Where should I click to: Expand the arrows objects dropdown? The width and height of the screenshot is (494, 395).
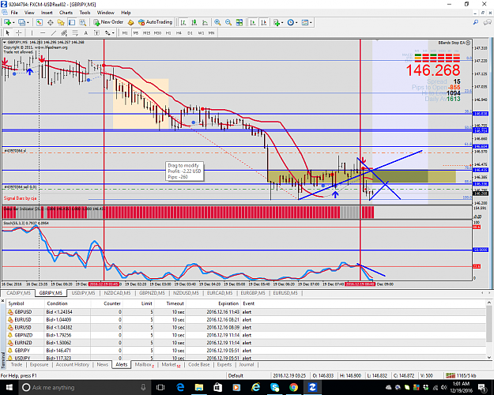[x=113, y=32]
